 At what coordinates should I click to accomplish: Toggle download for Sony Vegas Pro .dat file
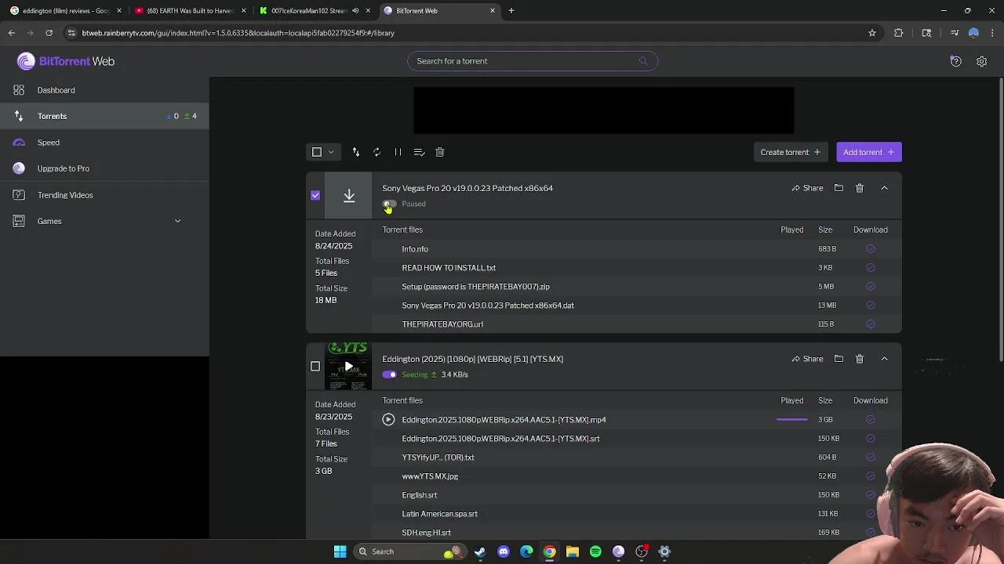(871, 305)
